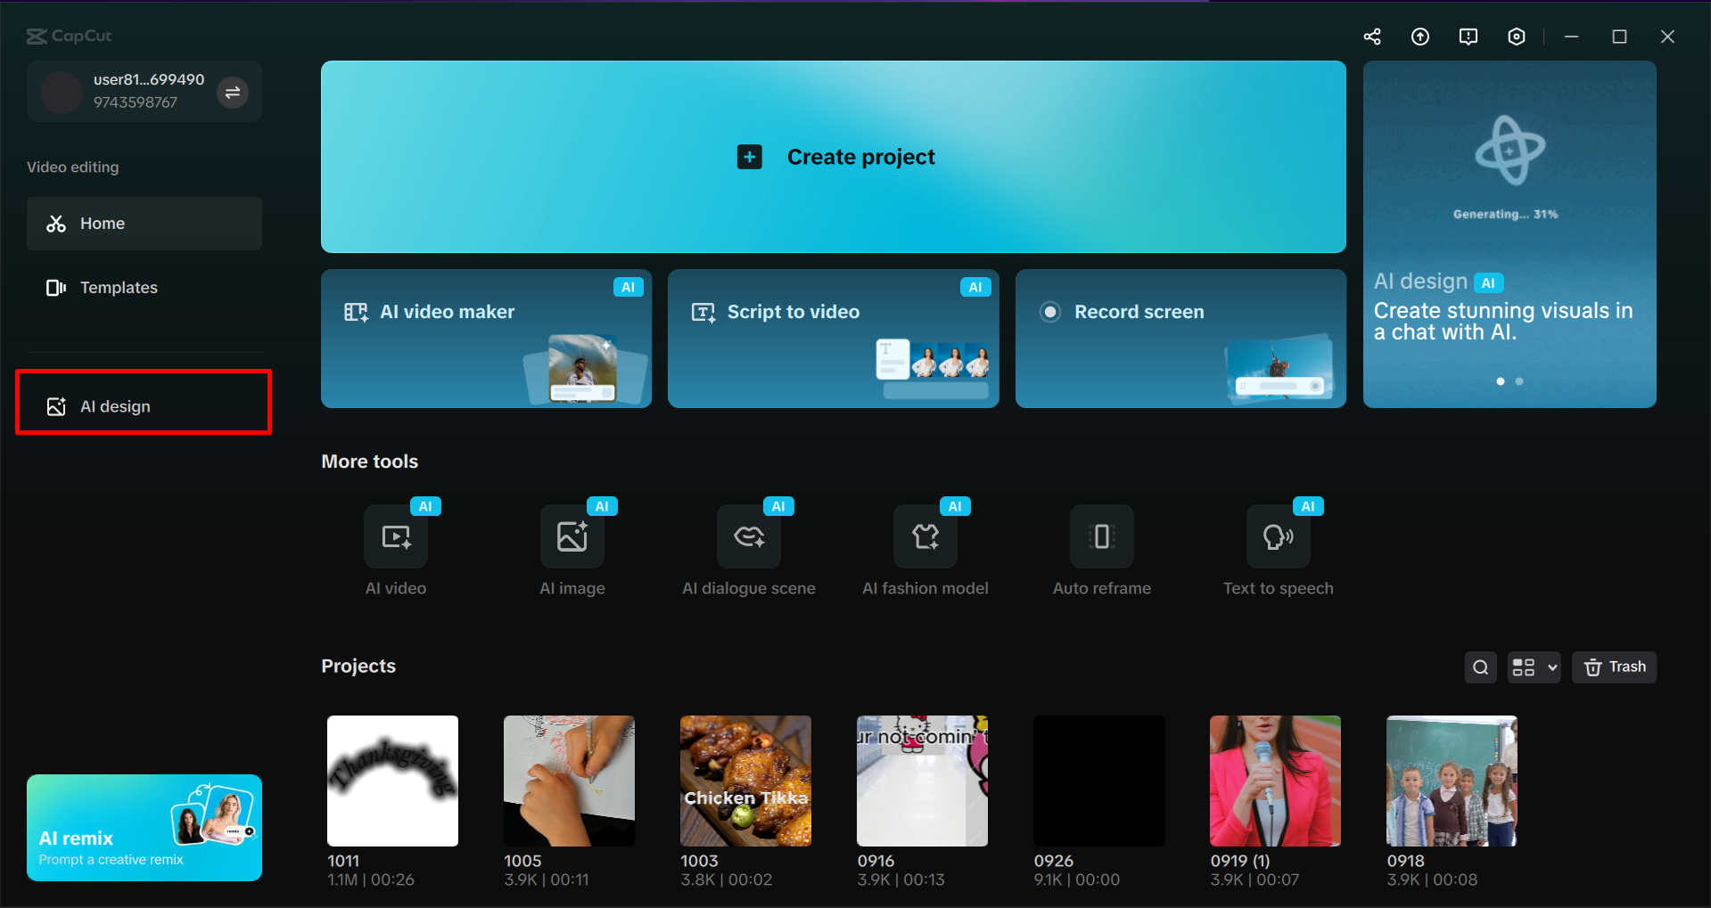The width and height of the screenshot is (1711, 908).
Task: Click the Create project button
Action: point(834,157)
